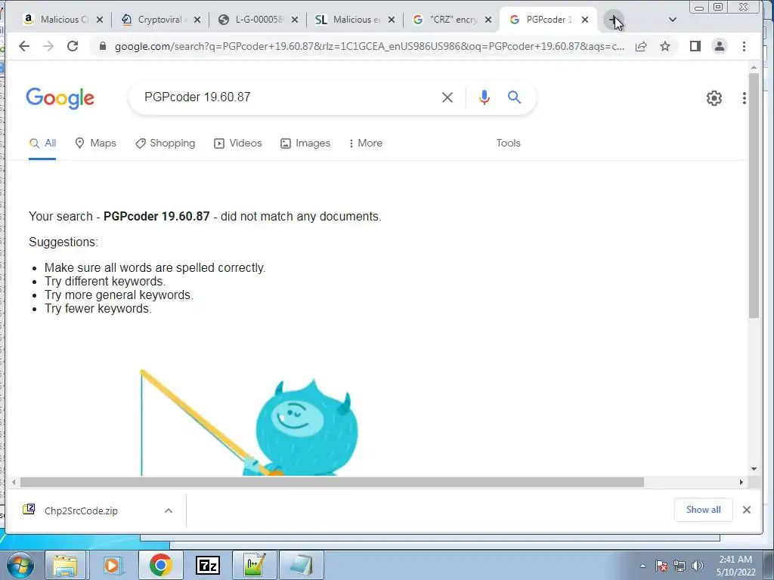Expand the More filters menu
This screenshot has width=774, height=580.
(x=365, y=143)
